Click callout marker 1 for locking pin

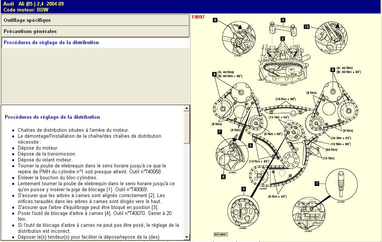pos(317,183)
